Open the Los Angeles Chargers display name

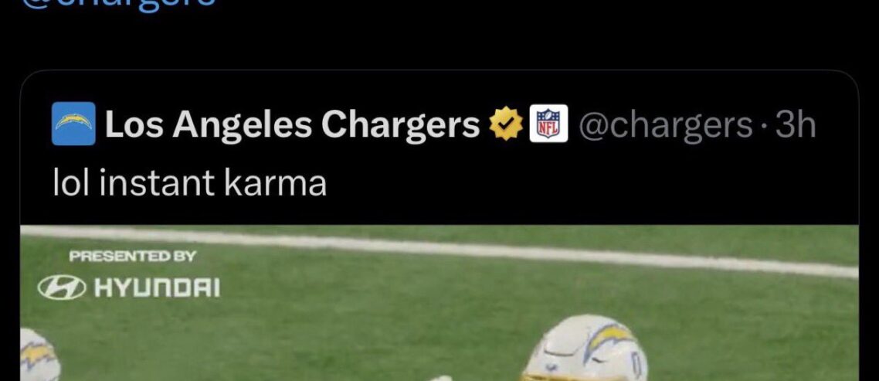pyautogui.click(x=292, y=124)
